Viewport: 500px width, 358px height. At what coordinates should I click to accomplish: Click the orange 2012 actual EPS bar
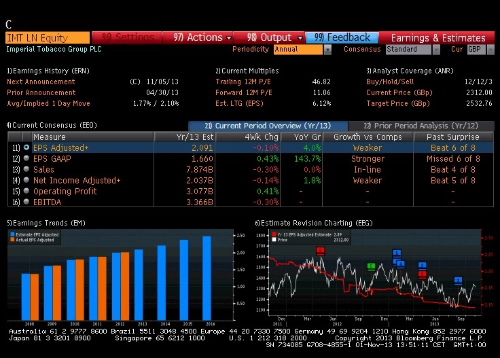click(x=125, y=286)
